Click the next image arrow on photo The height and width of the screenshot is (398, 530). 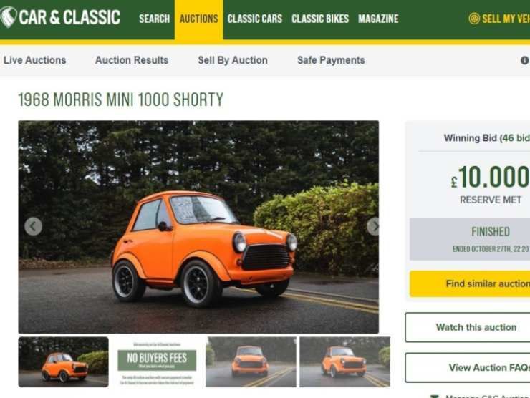[x=373, y=226]
